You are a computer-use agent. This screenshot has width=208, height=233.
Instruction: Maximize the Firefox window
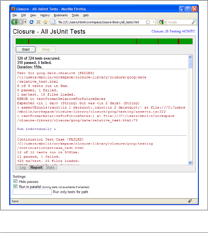pyautogui.click(x=188, y=9)
